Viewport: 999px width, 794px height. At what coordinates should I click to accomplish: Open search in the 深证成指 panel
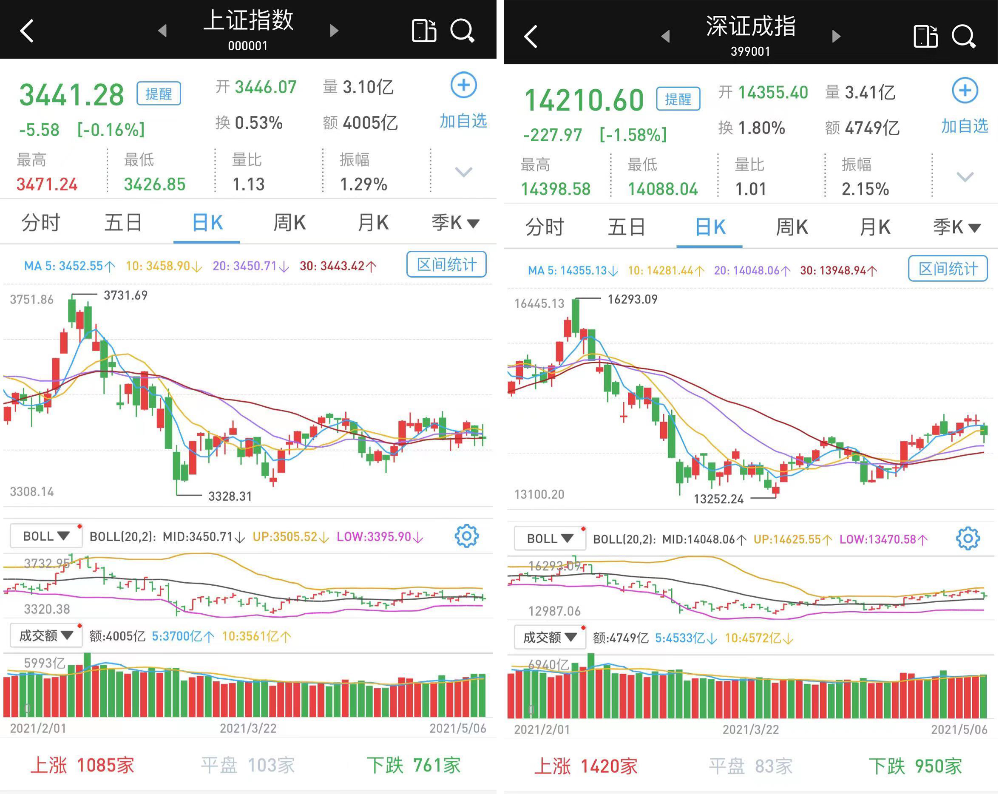click(x=964, y=36)
